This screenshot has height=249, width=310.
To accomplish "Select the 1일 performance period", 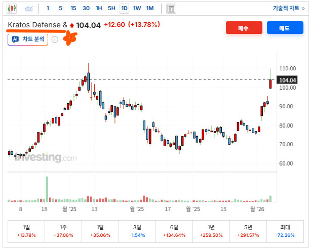I will [26, 231].
